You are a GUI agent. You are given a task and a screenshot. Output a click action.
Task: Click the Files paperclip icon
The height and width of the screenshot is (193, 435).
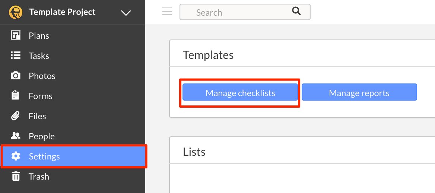(16, 116)
